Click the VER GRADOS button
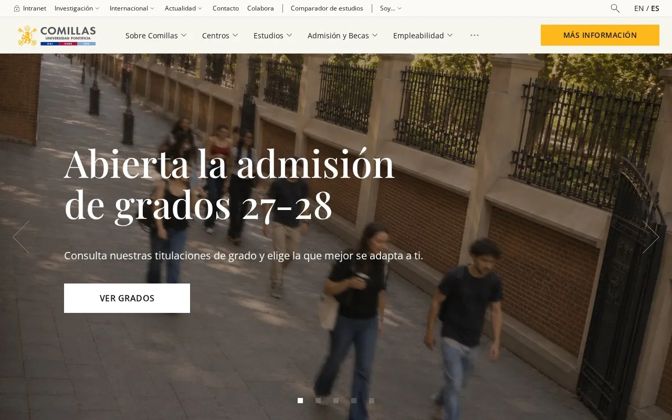672x420 pixels. coord(127,298)
